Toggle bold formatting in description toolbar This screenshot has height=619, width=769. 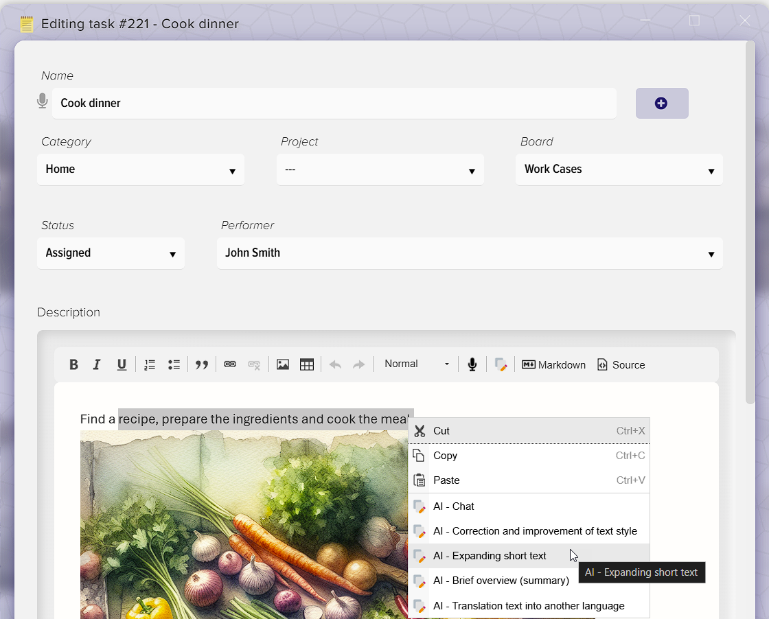73,364
